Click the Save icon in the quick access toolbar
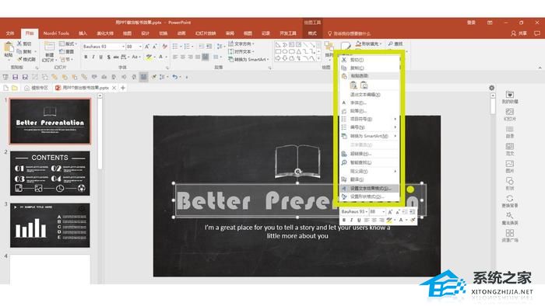 (16, 77)
